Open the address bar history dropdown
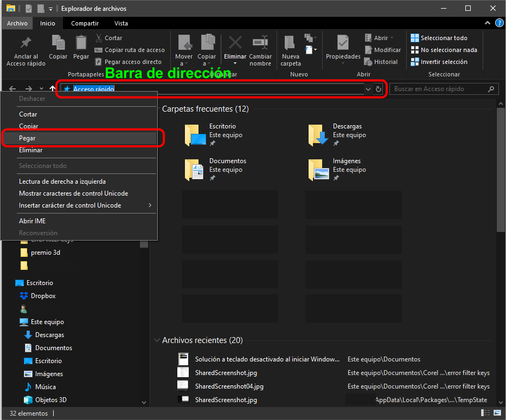Image resolution: width=506 pixels, height=420 pixels. (x=368, y=88)
